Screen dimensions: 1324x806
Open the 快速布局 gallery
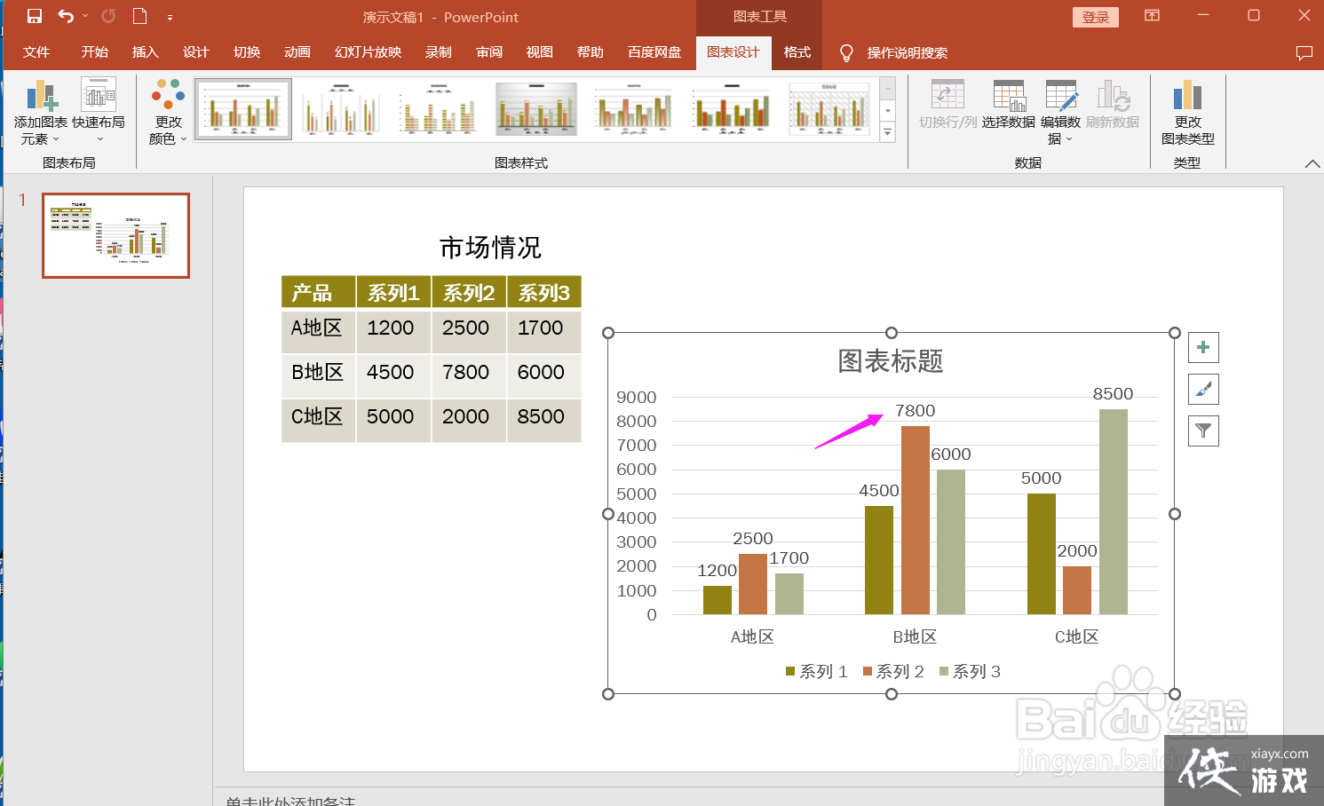[99, 112]
